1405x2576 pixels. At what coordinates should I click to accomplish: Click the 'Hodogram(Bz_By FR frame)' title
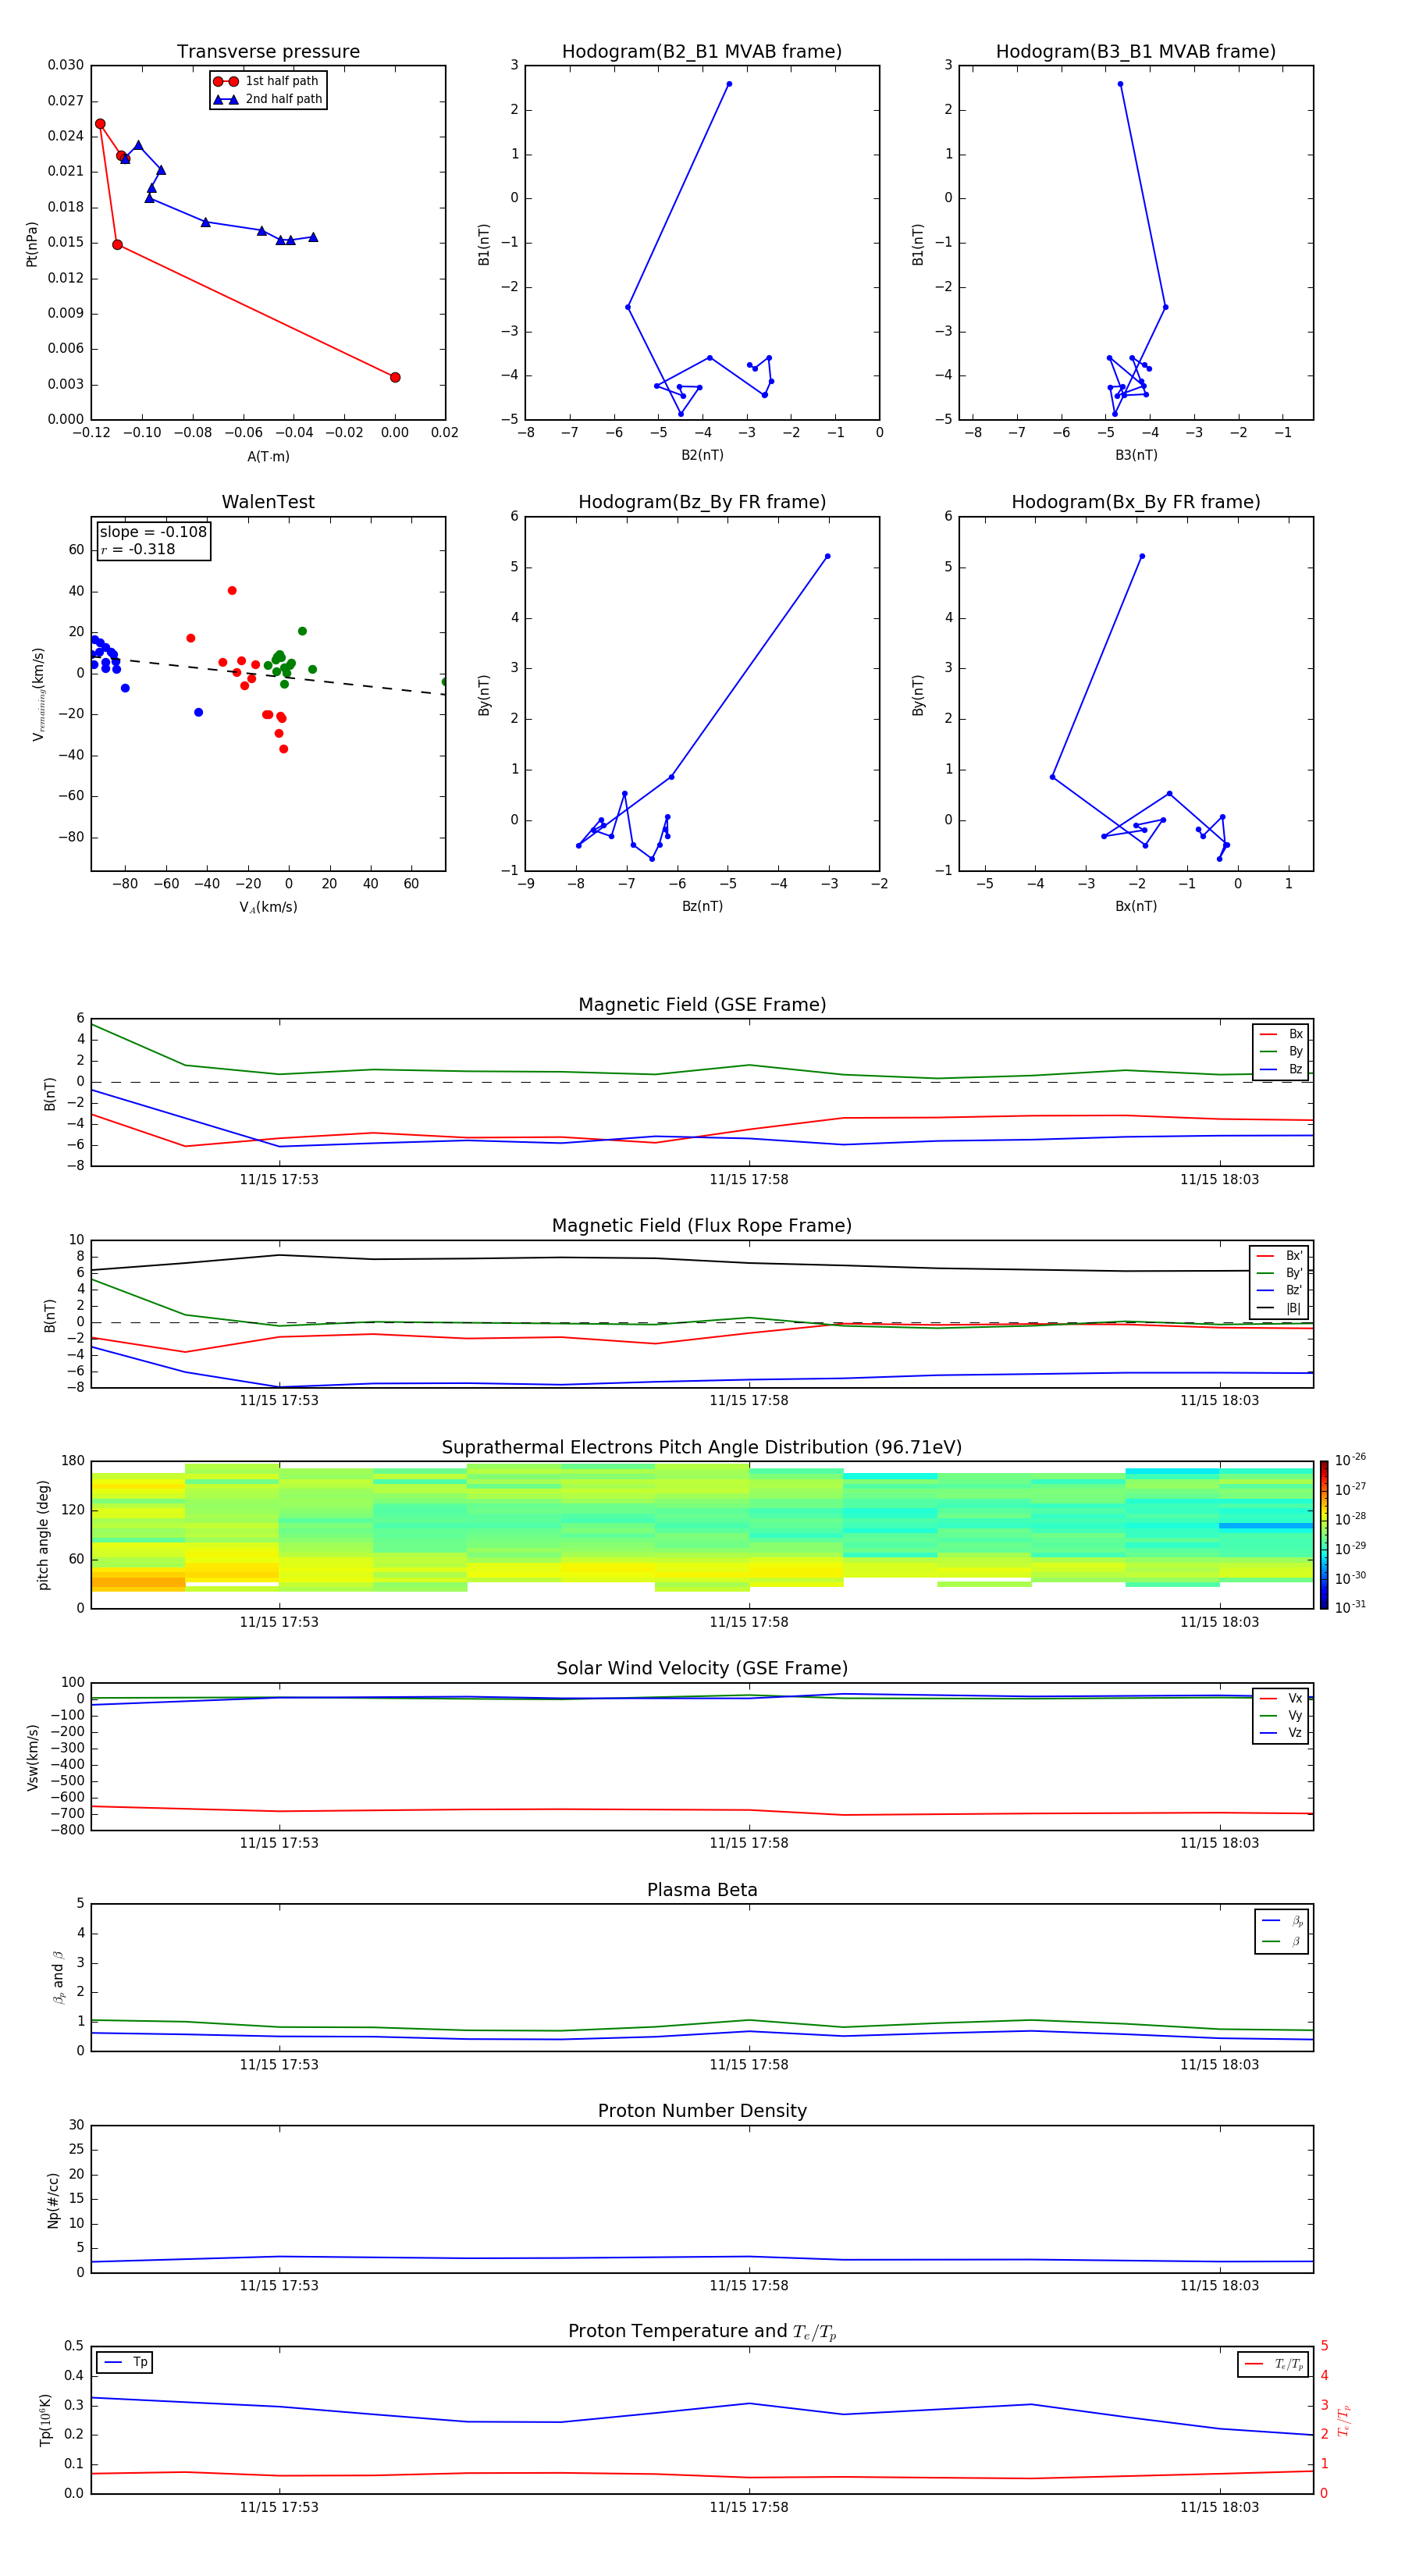pos(702,502)
